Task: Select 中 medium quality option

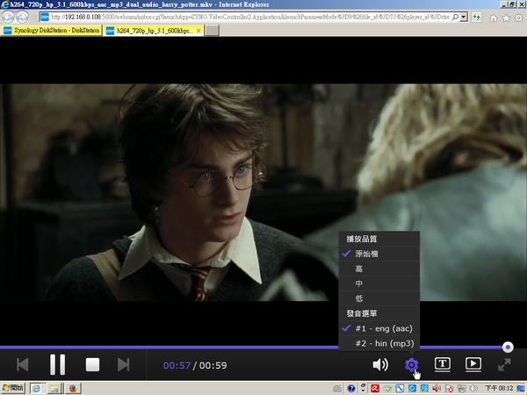Action: [x=379, y=284]
